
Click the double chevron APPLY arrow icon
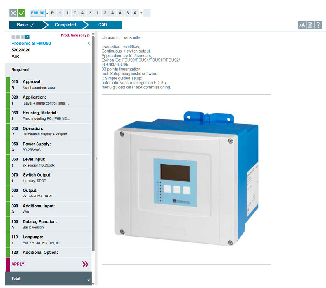[85, 264]
